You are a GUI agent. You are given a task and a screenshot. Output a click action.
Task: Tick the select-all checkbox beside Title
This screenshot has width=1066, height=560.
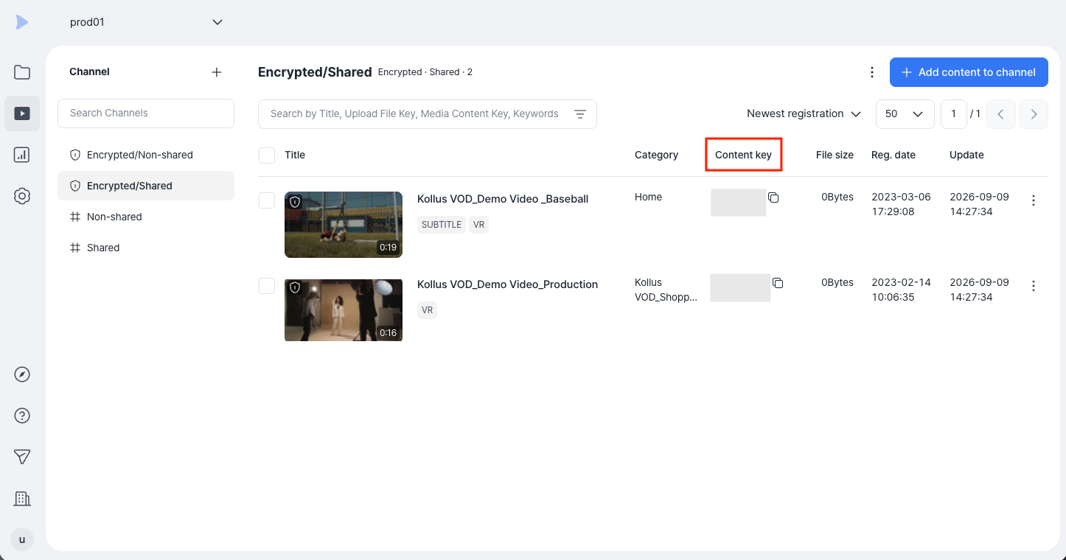[267, 155]
